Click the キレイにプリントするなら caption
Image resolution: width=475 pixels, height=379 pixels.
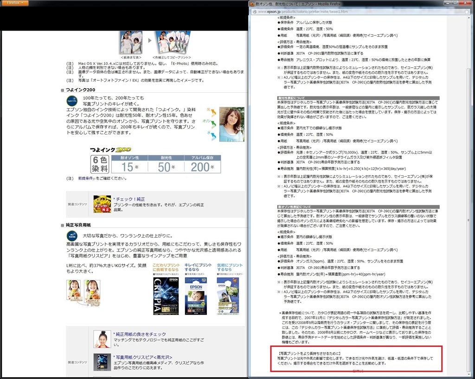198,267
